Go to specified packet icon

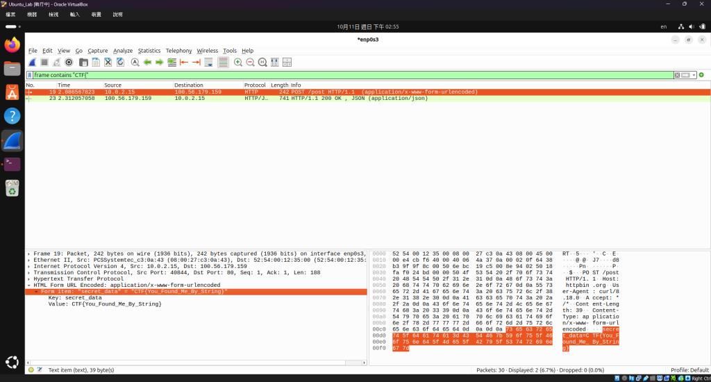(172, 63)
